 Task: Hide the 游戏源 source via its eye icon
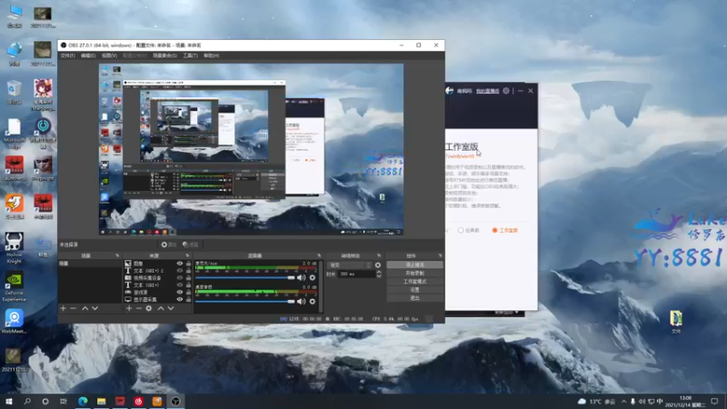click(x=179, y=292)
